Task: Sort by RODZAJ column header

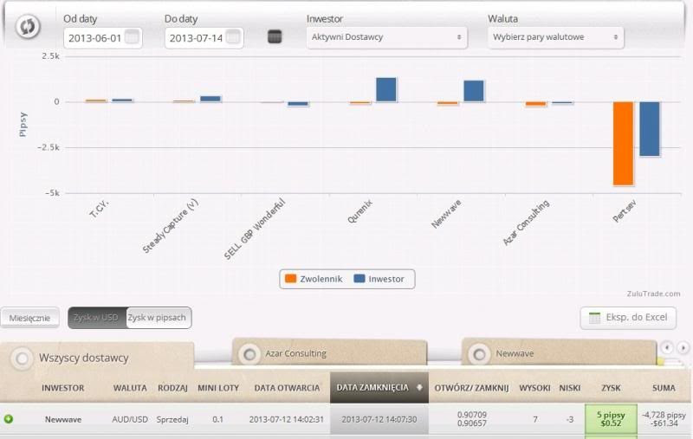Action: click(x=172, y=388)
